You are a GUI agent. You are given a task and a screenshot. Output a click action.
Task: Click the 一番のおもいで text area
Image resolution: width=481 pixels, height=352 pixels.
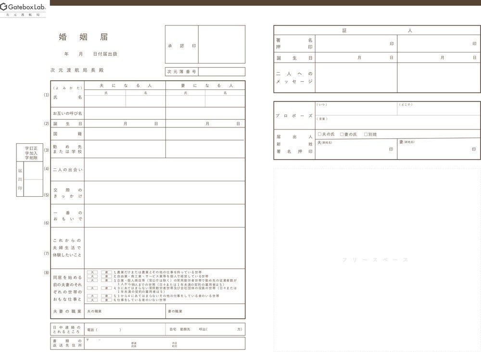coord(165,215)
